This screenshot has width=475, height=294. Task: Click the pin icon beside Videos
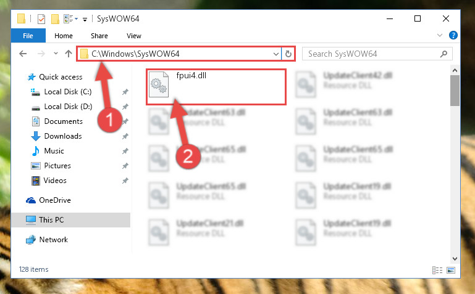pos(125,181)
